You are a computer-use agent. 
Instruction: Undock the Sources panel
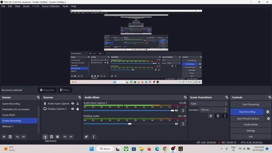coord(79,97)
